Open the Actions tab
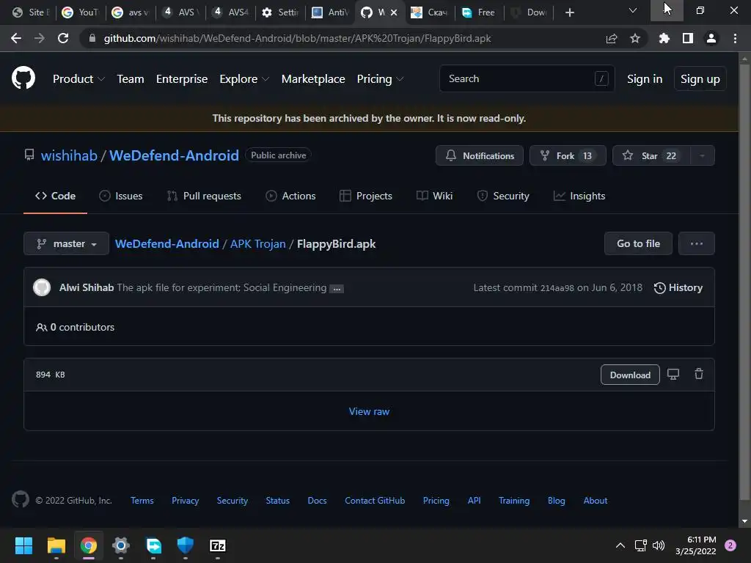Image resolution: width=751 pixels, height=563 pixels. point(290,196)
